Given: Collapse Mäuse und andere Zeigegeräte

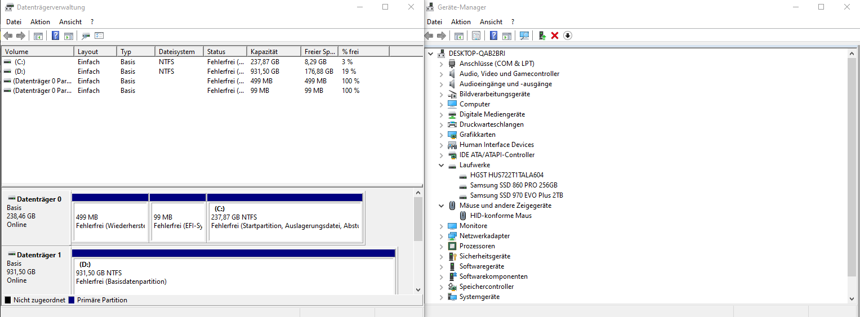Looking at the screenshot, I should click(442, 206).
